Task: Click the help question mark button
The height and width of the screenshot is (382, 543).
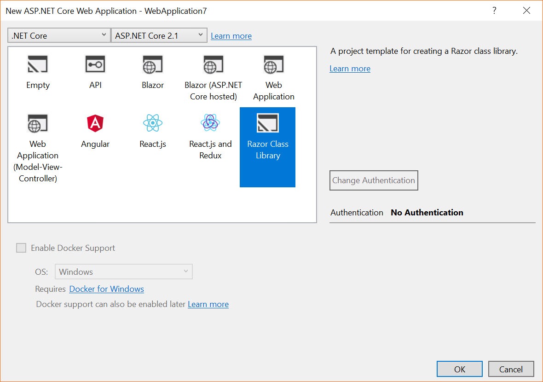Action: pos(494,11)
